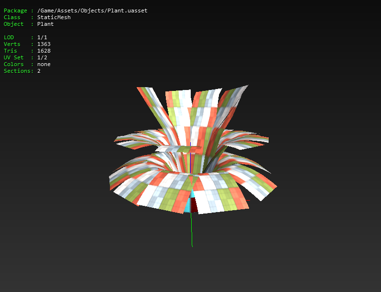Click the Class label
The image size is (381, 292).
click(x=12, y=17)
